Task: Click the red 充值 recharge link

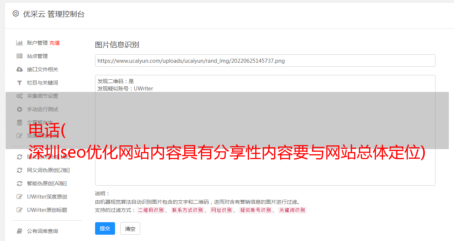Action: click(x=54, y=43)
